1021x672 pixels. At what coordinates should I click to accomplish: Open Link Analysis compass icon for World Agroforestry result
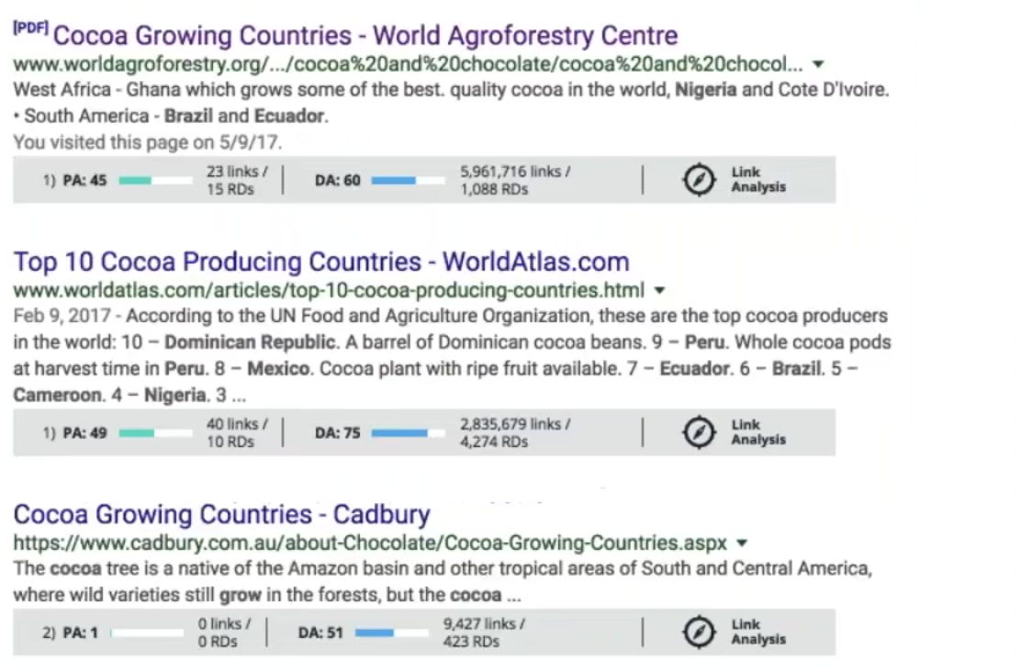(699, 180)
